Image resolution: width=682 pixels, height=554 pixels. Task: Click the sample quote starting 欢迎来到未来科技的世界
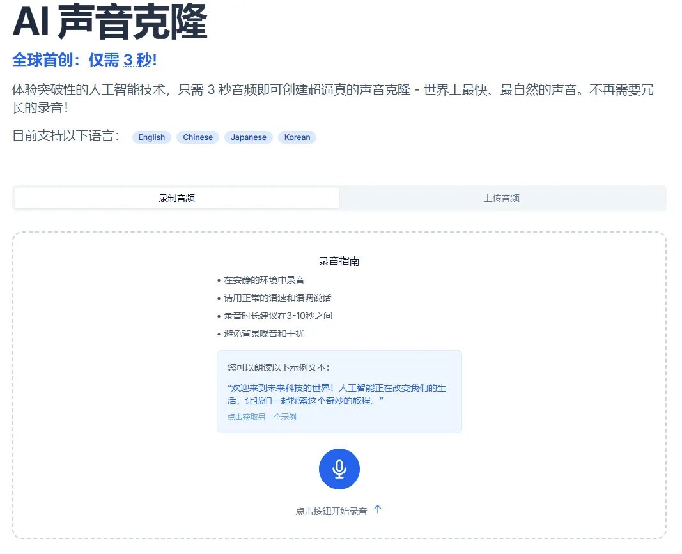(x=337, y=394)
